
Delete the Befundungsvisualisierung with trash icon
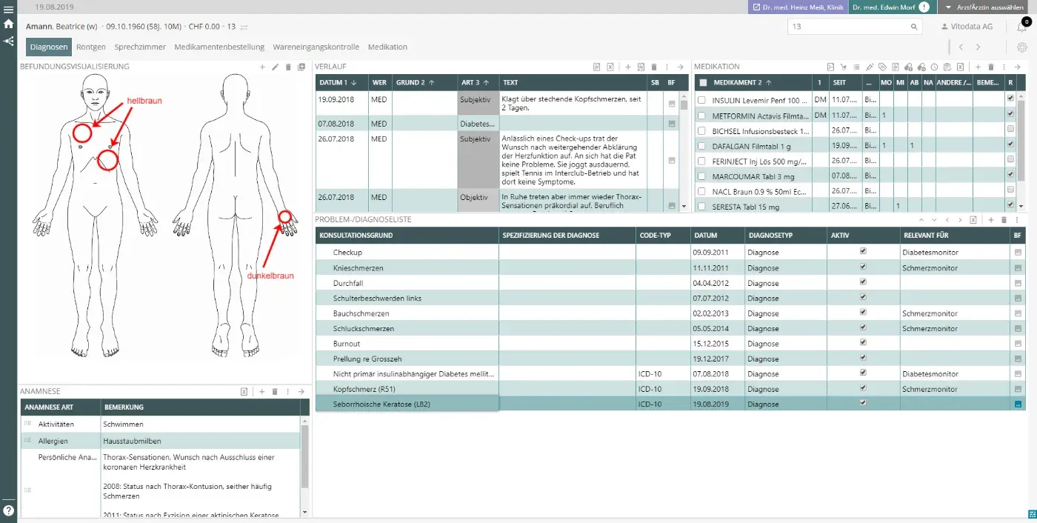tap(288, 67)
